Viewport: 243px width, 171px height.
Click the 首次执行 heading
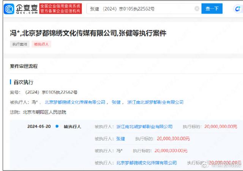click(24, 82)
